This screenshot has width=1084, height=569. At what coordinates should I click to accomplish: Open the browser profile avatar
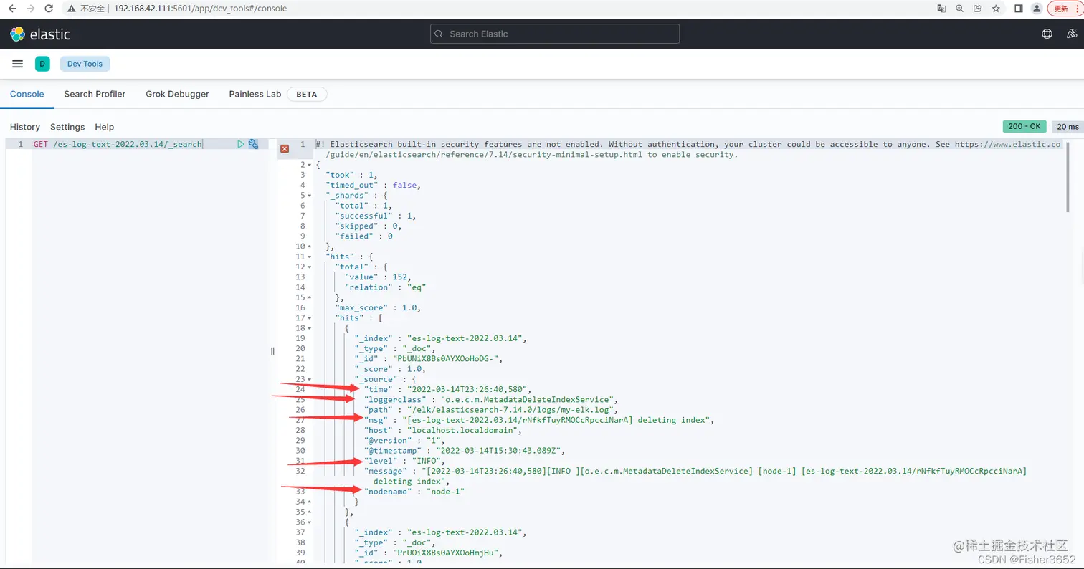point(1037,9)
